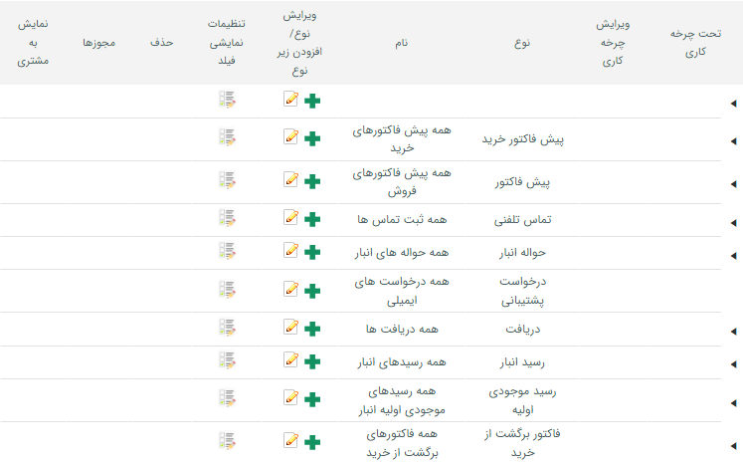This screenshot has height=463, width=743.
Task: Click the green plus in the first blank row
Action: pos(312,100)
